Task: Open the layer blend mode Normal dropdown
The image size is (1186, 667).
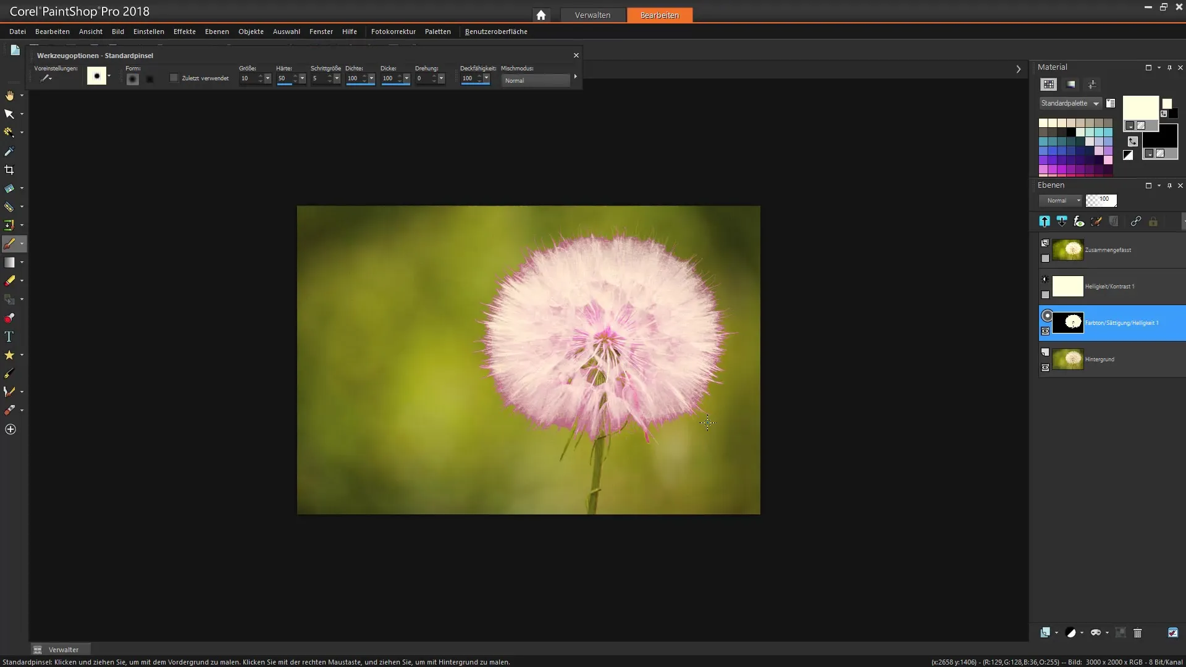Action: [1061, 200]
